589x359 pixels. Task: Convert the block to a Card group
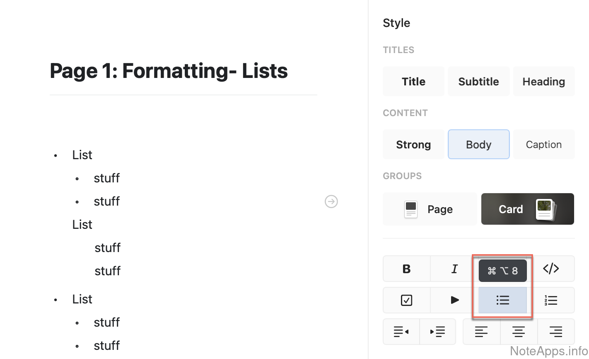pyautogui.click(x=527, y=209)
